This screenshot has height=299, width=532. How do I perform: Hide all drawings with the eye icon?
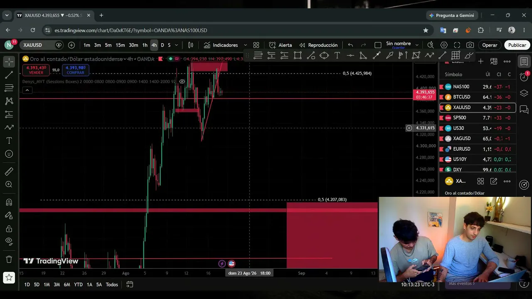[9, 242]
